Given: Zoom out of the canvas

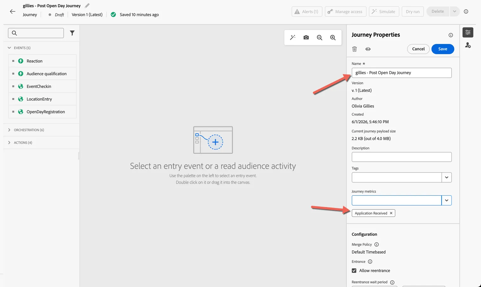Looking at the screenshot, I should pyautogui.click(x=320, y=37).
